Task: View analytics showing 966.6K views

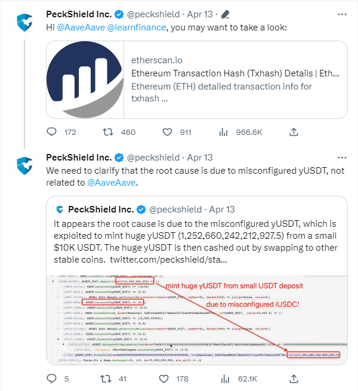Action: (x=223, y=132)
